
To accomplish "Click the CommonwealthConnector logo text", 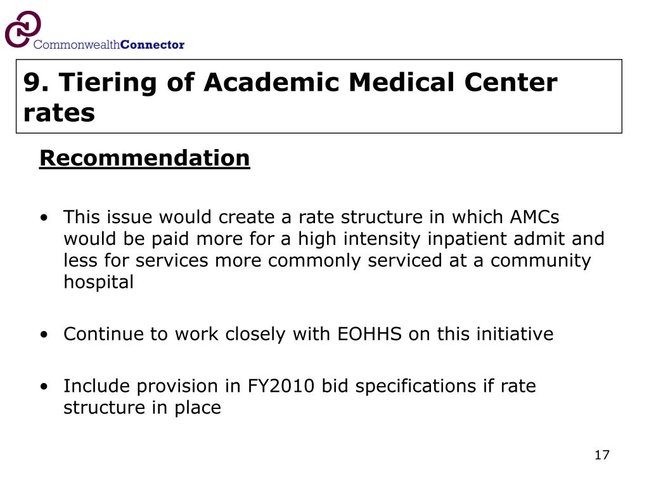I will pyautogui.click(x=109, y=45).
